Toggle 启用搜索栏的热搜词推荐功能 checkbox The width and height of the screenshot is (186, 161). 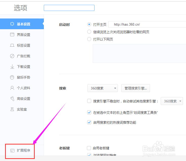pos(89,122)
